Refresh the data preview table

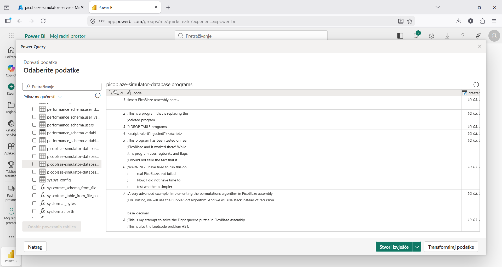click(x=476, y=85)
